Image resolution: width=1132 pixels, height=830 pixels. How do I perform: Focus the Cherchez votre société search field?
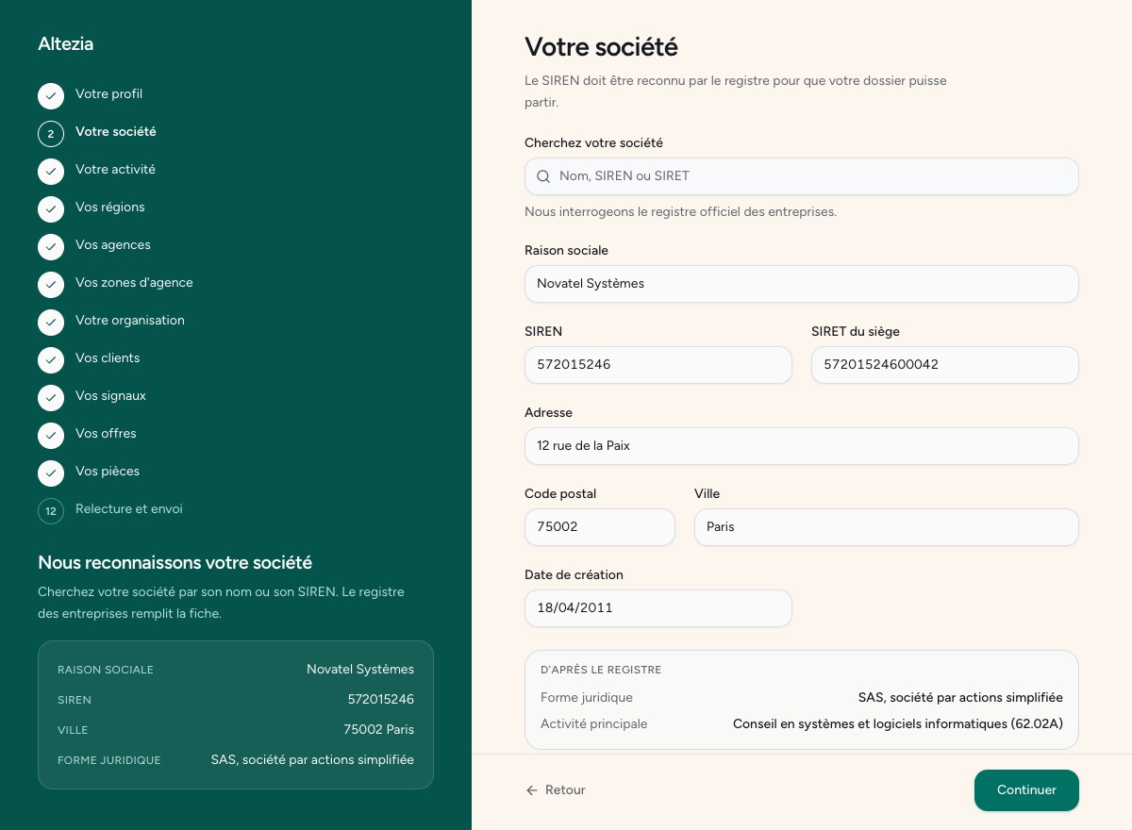pos(802,176)
